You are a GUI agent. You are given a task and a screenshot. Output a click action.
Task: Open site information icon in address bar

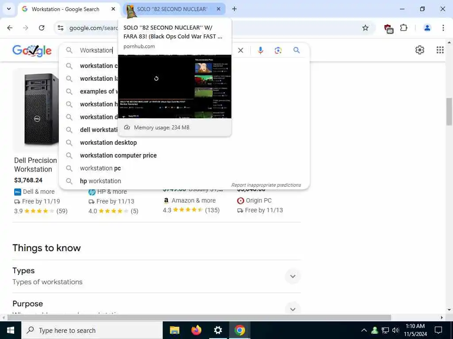pos(61,28)
